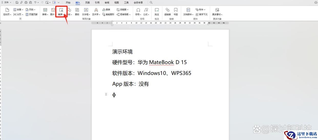Expand the quick access toolbar customize arrow
318x140 pixels.
(x=58, y=3)
